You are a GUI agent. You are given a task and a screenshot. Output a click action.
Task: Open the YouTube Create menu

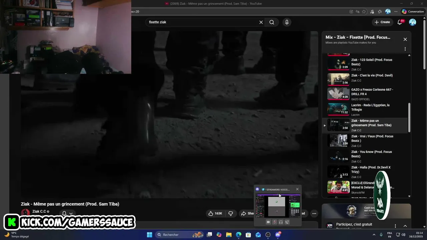[382, 22]
